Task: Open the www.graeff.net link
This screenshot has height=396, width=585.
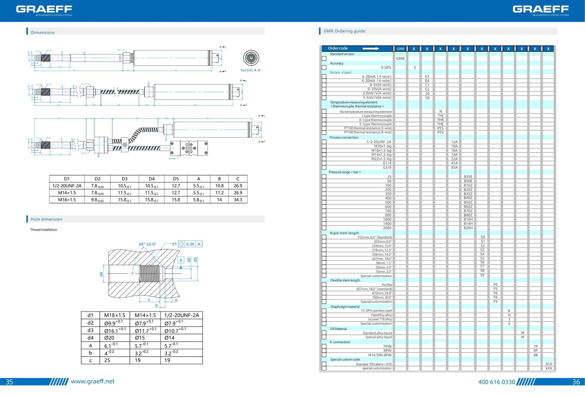Action: pyautogui.click(x=93, y=381)
